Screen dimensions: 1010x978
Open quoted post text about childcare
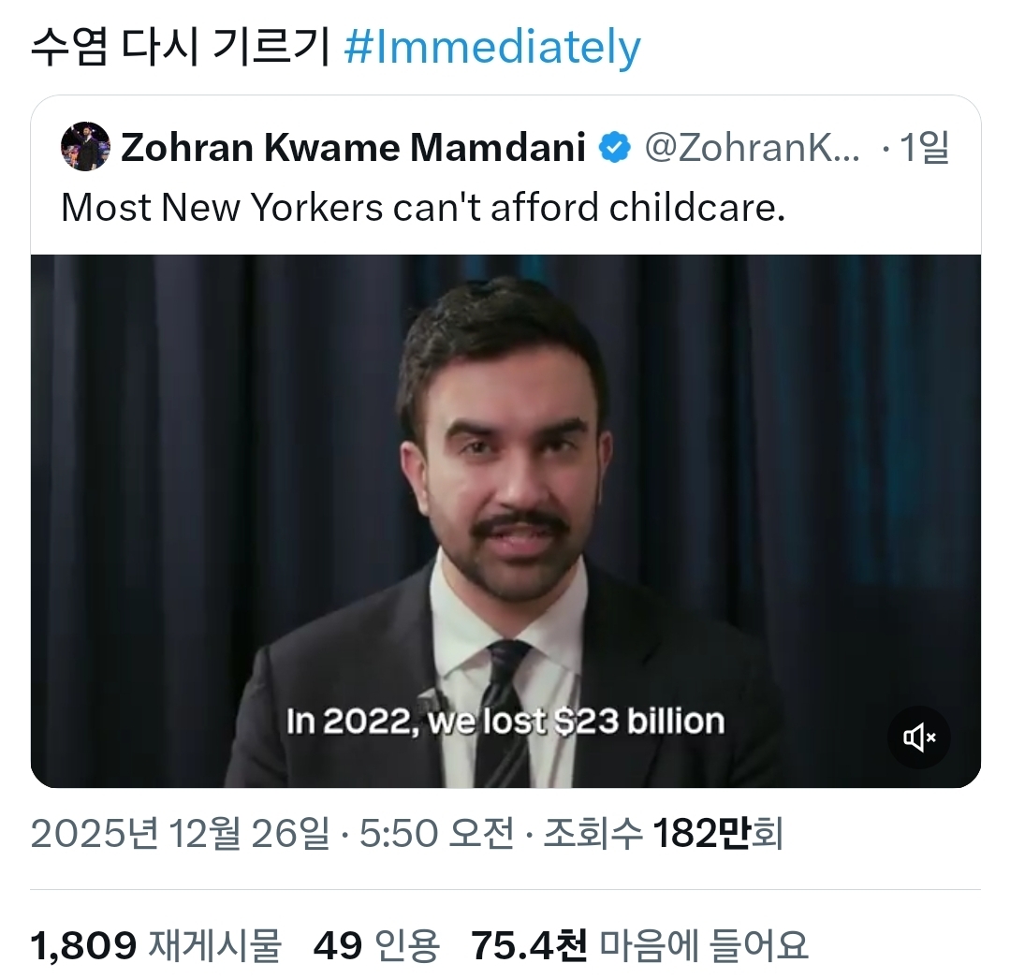tap(422, 208)
